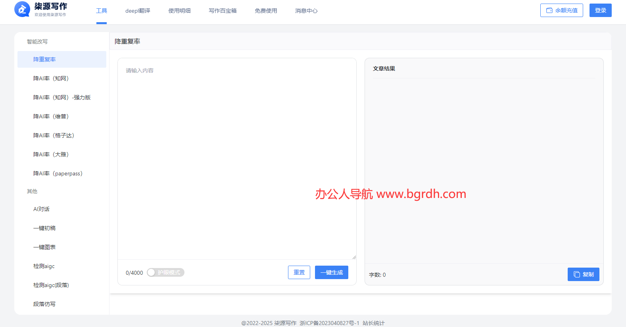Click the 一键生成 button
This screenshot has width=626, height=327.
331,272
